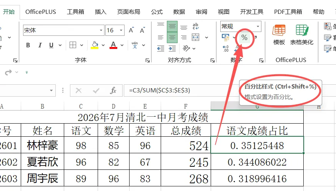Click the insert function fx button
336x191 pixels.
coord(113,90)
